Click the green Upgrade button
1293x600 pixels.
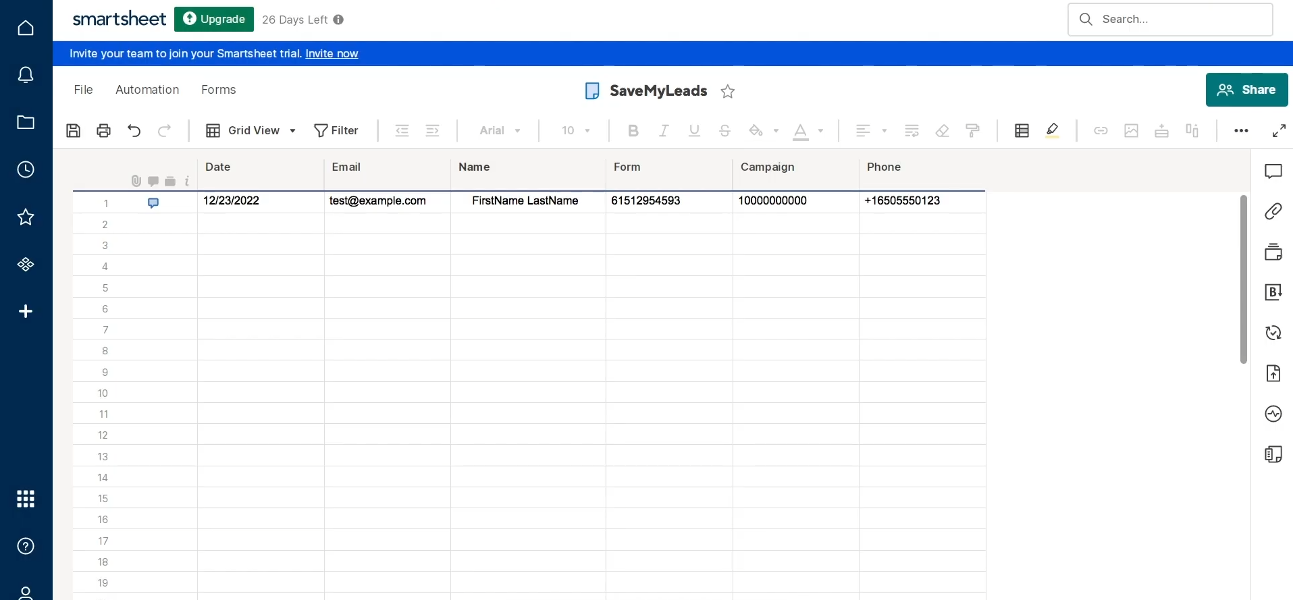(214, 19)
